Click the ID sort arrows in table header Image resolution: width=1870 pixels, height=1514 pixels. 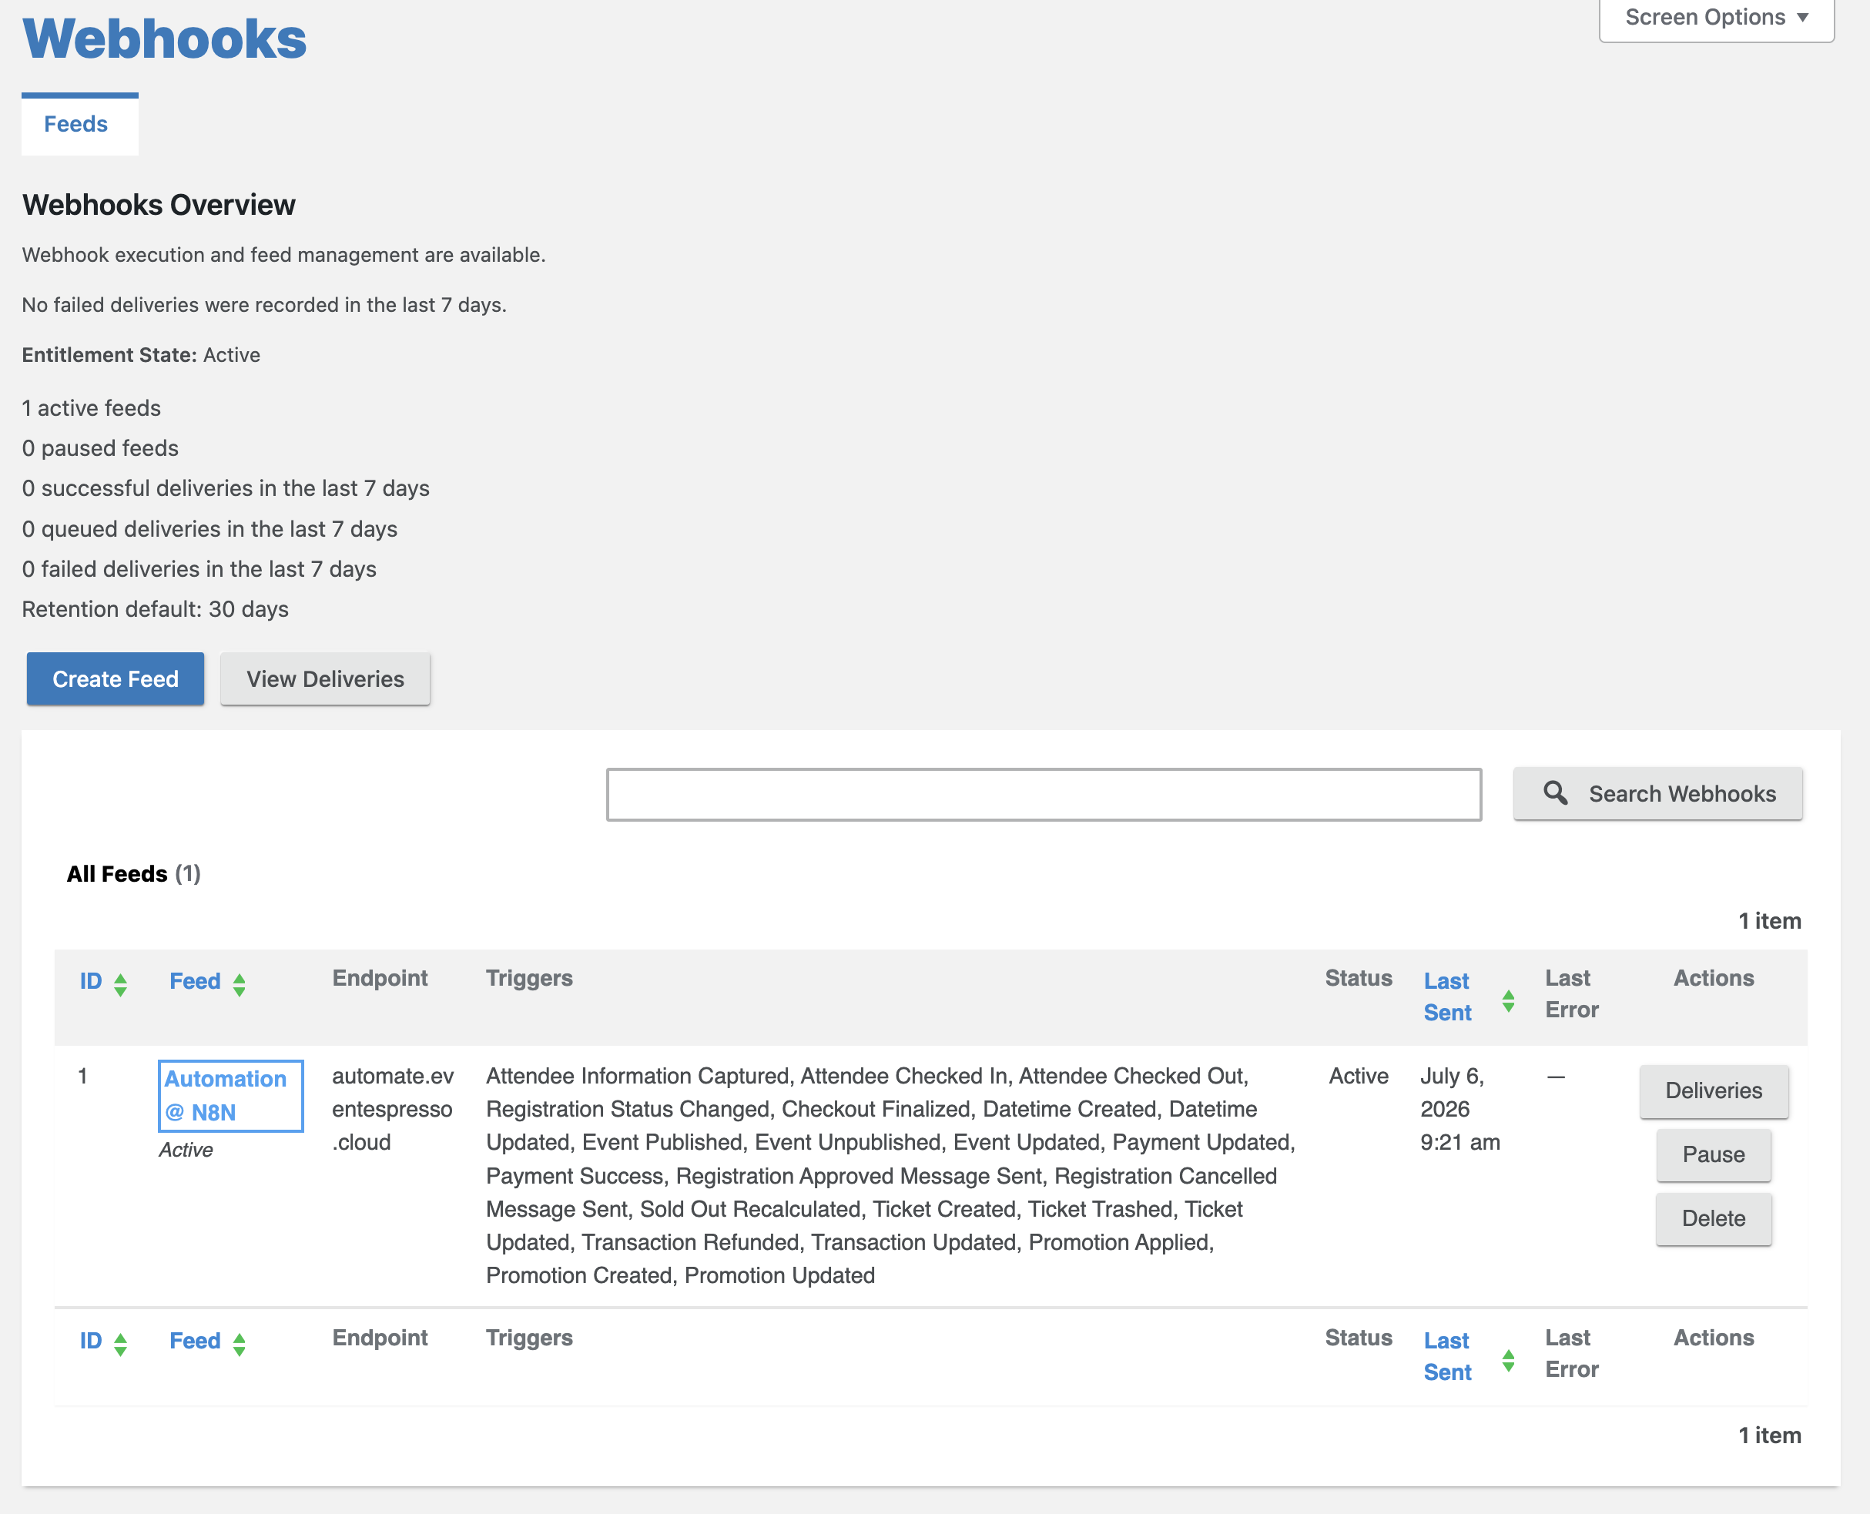coord(120,983)
